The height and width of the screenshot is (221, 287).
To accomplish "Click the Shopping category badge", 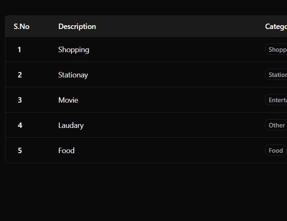I will coord(276,49).
